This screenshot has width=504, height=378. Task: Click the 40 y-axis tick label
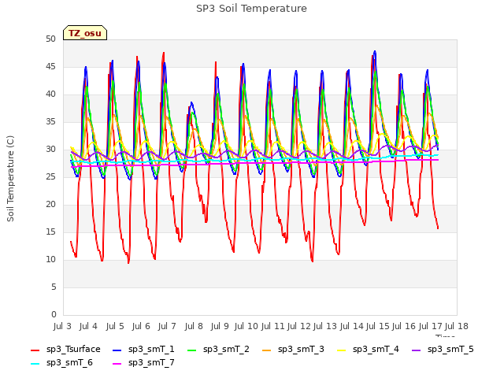click(50, 94)
